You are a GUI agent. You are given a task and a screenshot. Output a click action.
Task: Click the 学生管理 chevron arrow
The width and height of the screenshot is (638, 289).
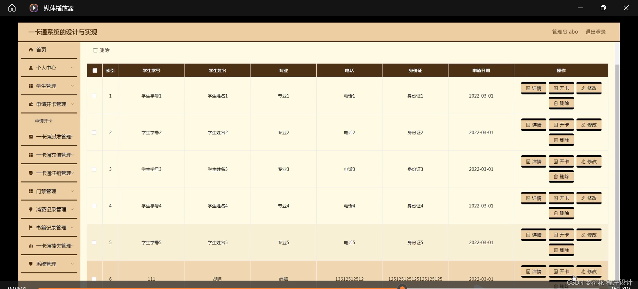[x=72, y=86]
